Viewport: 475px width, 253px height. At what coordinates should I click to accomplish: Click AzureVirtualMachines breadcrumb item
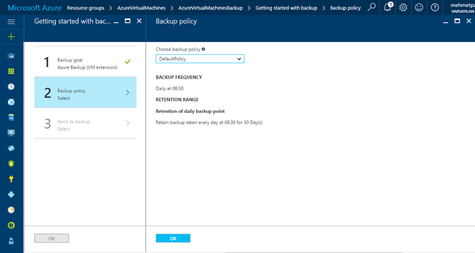142,8
